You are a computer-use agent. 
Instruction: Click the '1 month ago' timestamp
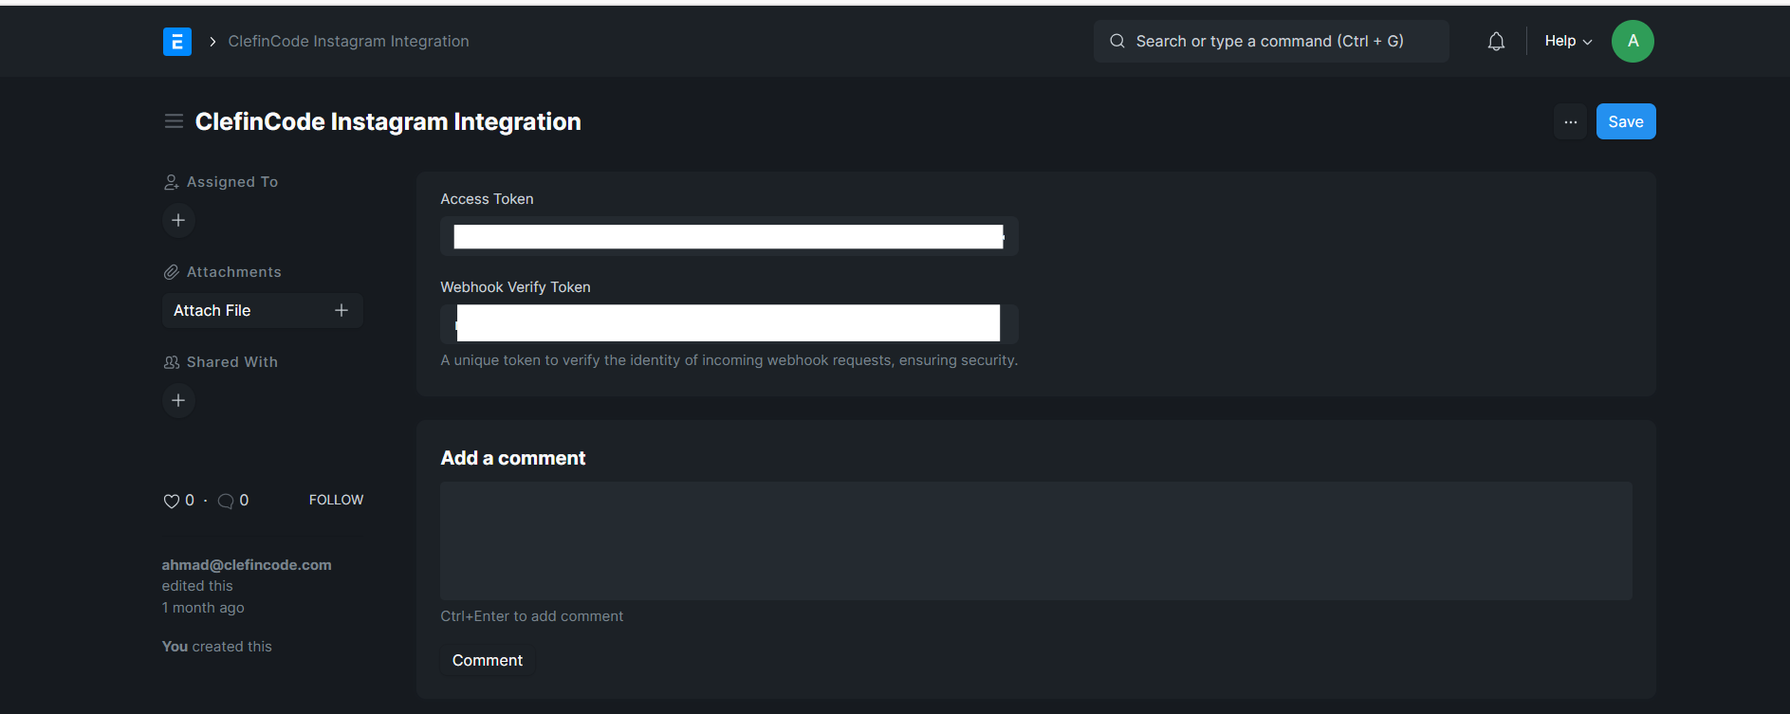point(203,608)
